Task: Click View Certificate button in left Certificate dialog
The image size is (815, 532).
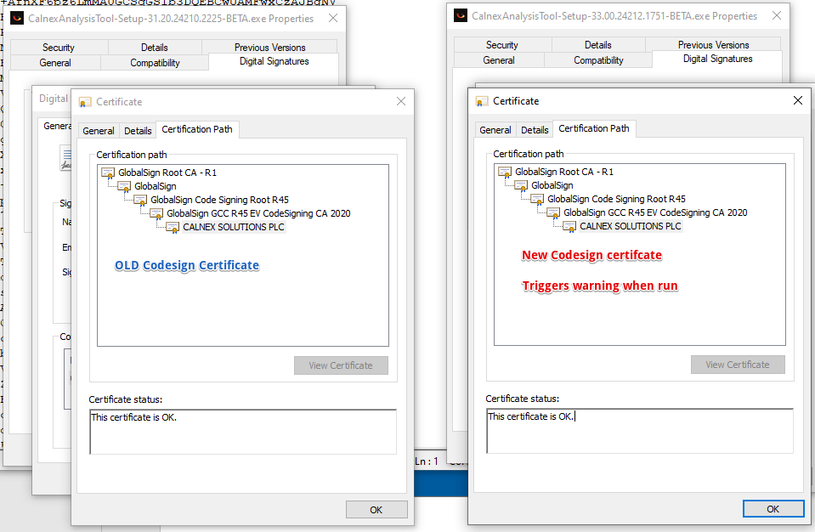Action: 341,365
